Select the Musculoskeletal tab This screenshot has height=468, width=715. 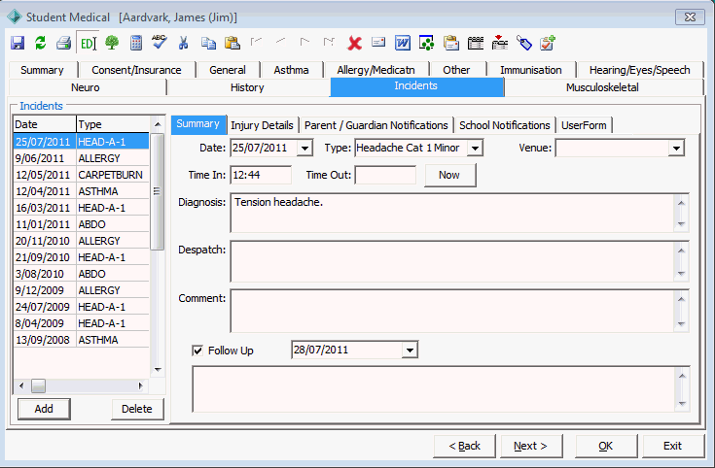click(x=602, y=87)
